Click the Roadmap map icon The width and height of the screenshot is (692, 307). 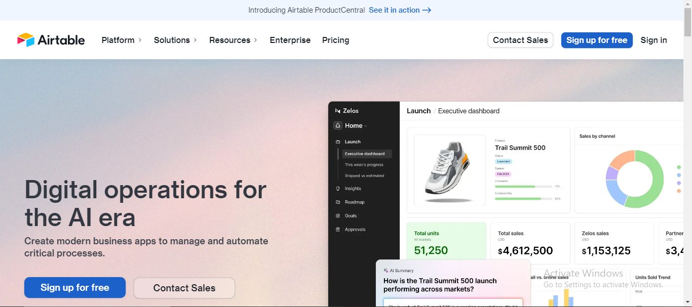338,202
